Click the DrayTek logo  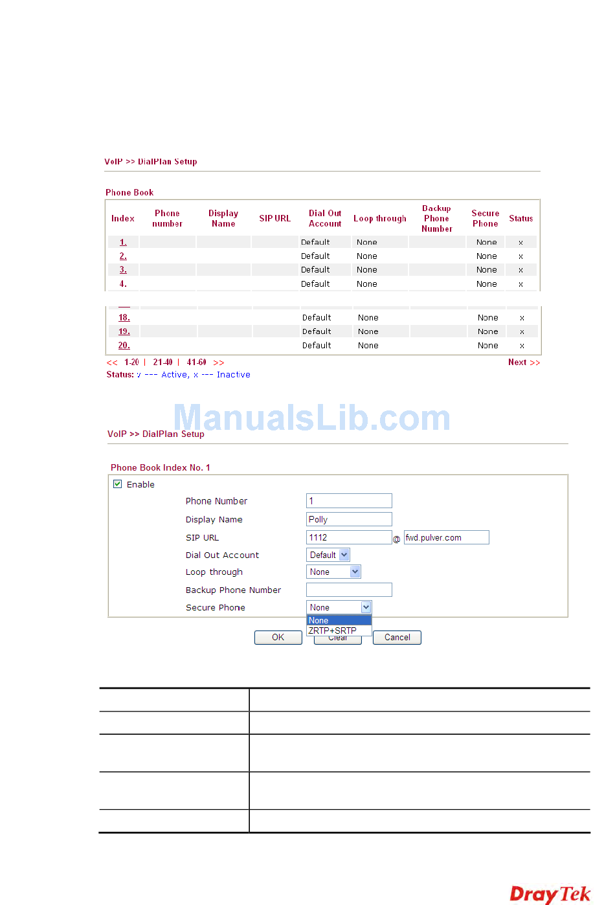coord(550,894)
